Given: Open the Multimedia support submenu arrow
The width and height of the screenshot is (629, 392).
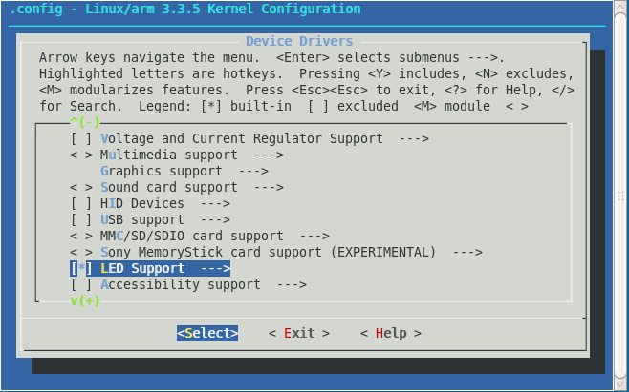Looking at the screenshot, I should pyautogui.click(x=269, y=155).
